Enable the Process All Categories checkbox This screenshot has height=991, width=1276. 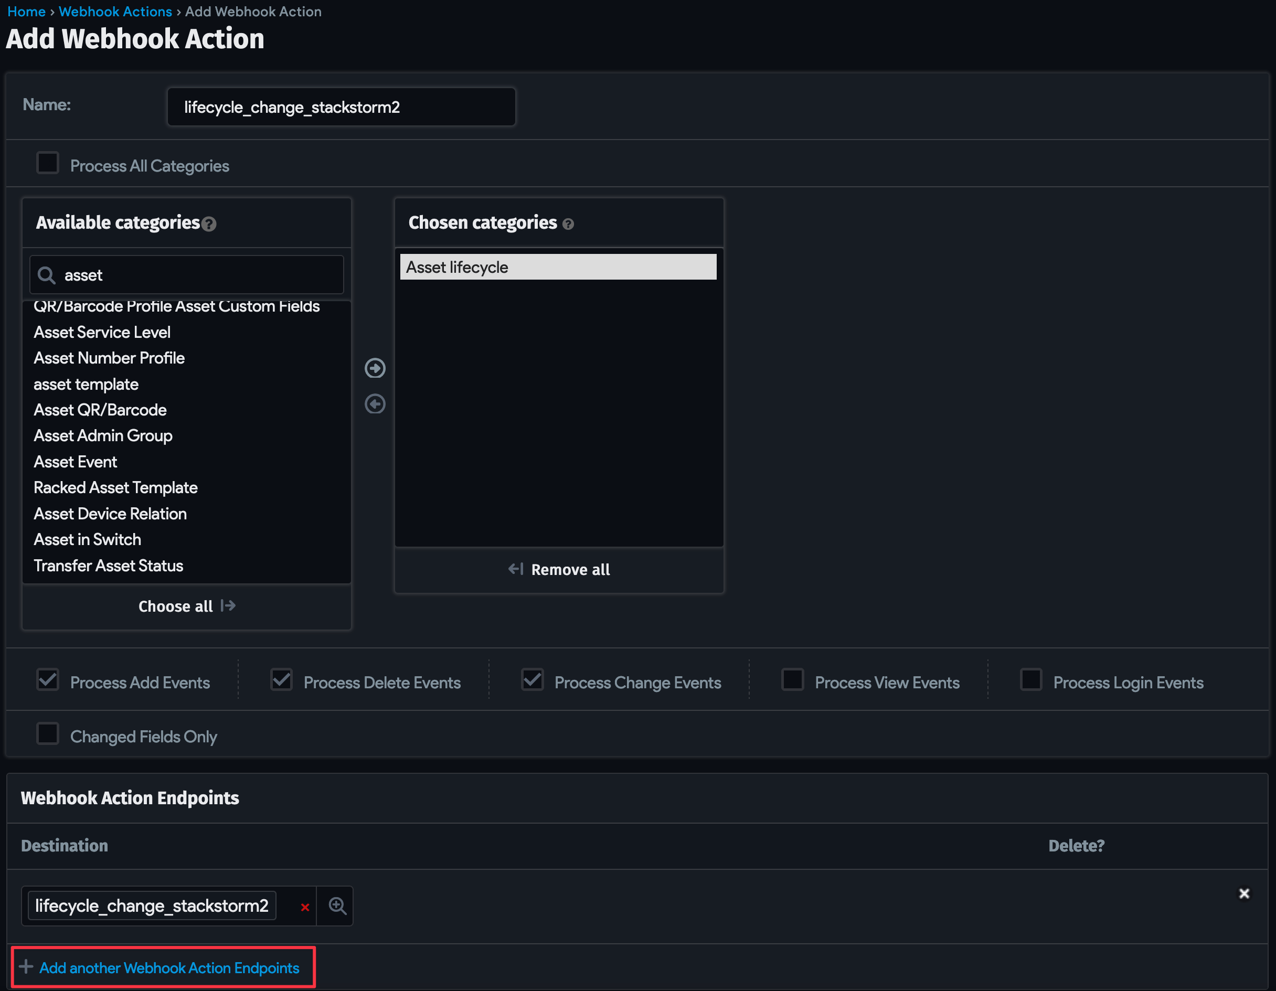[47, 163]
